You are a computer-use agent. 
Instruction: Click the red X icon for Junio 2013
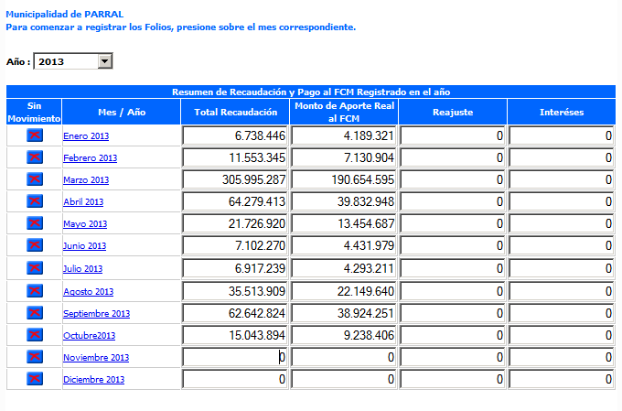click(35, 245)
